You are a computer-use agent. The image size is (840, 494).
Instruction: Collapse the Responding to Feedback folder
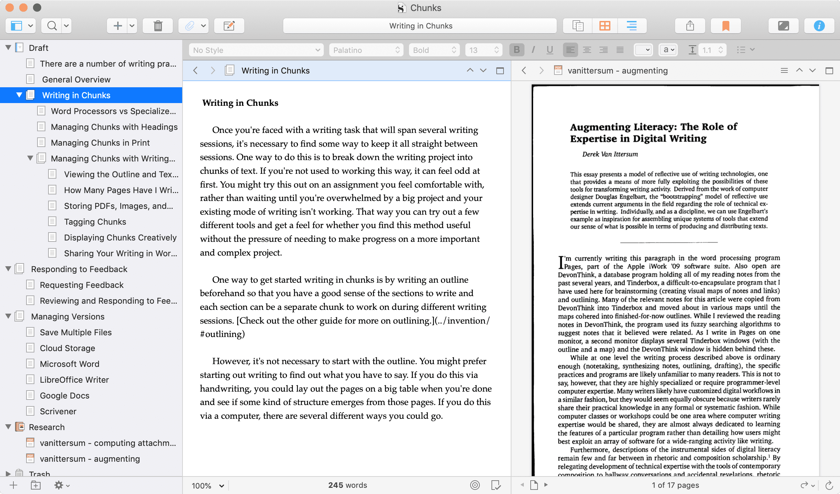click(x=8, y=269)
